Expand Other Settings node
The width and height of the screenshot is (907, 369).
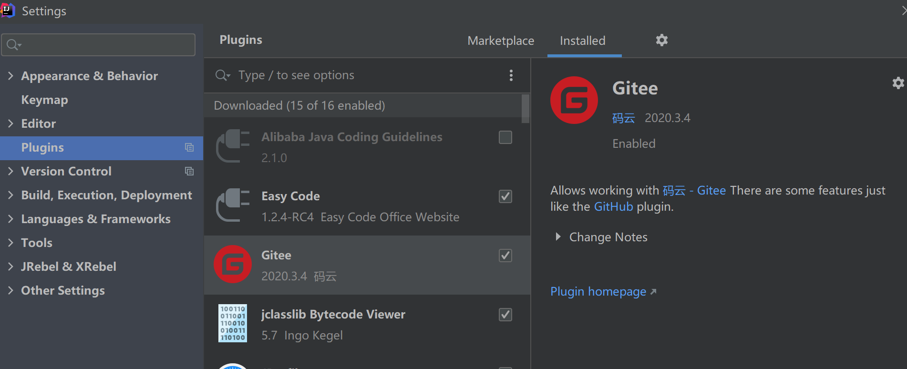tap(10, 290)
